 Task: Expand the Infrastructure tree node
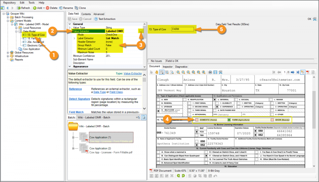click(8, 56)
